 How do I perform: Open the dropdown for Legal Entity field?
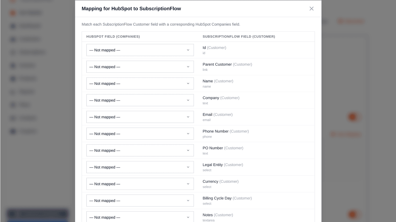click(x=140, y=167)
